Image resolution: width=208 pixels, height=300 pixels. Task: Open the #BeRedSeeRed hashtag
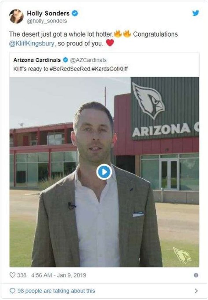70,69
